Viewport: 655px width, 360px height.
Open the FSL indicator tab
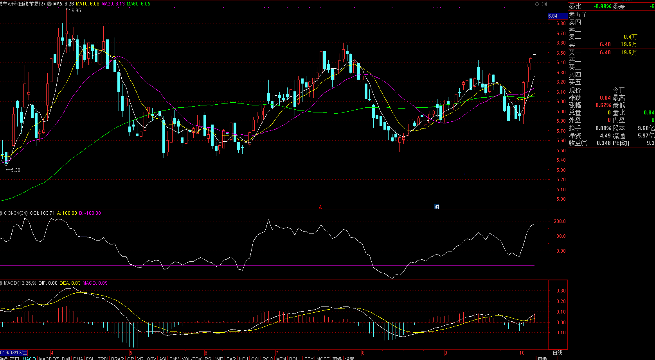tap(90, 358)
